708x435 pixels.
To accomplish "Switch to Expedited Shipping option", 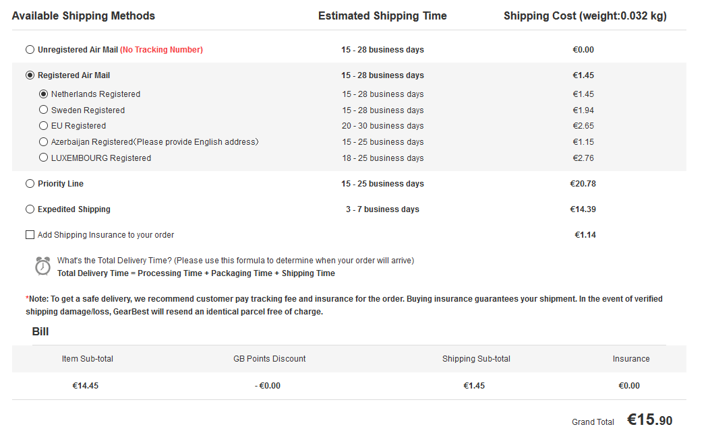I will pos(30,209).
